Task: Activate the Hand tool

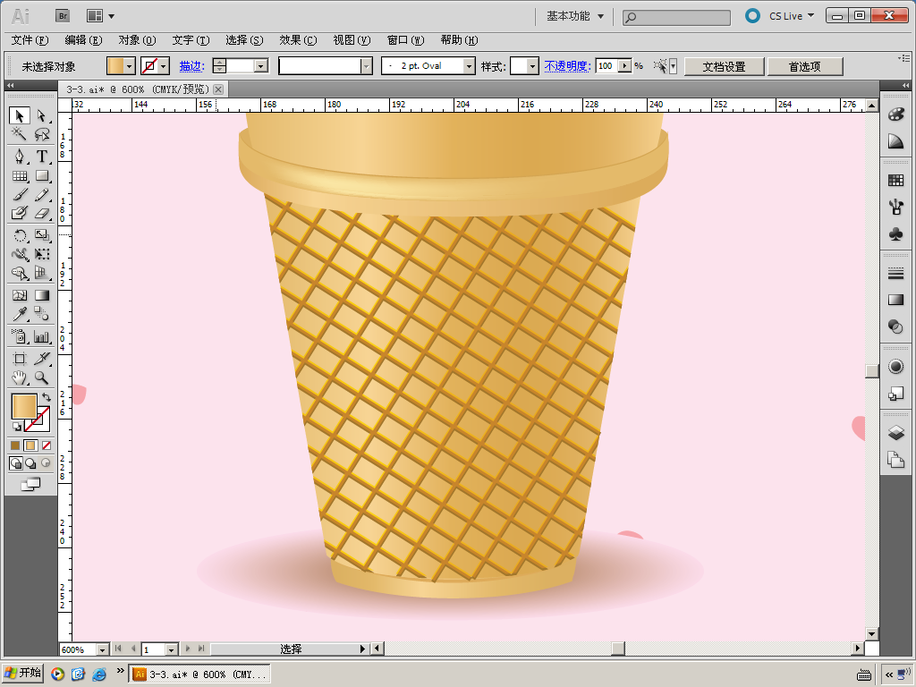Action: click(20, 377)
